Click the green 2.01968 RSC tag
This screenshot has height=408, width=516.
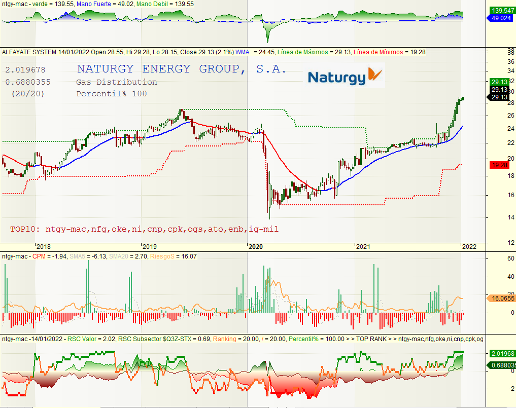pyautogui.click(x=502, y=353)
